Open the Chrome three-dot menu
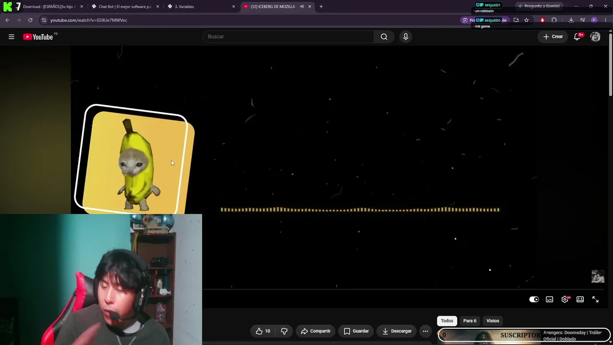 click(x=606, y=20)
